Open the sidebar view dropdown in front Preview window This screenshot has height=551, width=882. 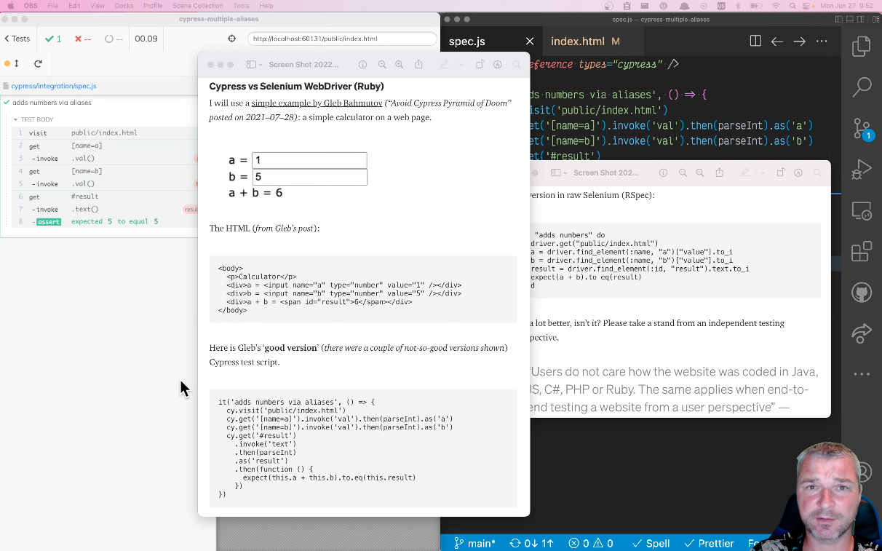pyautogui.click(x=255, y=65)
